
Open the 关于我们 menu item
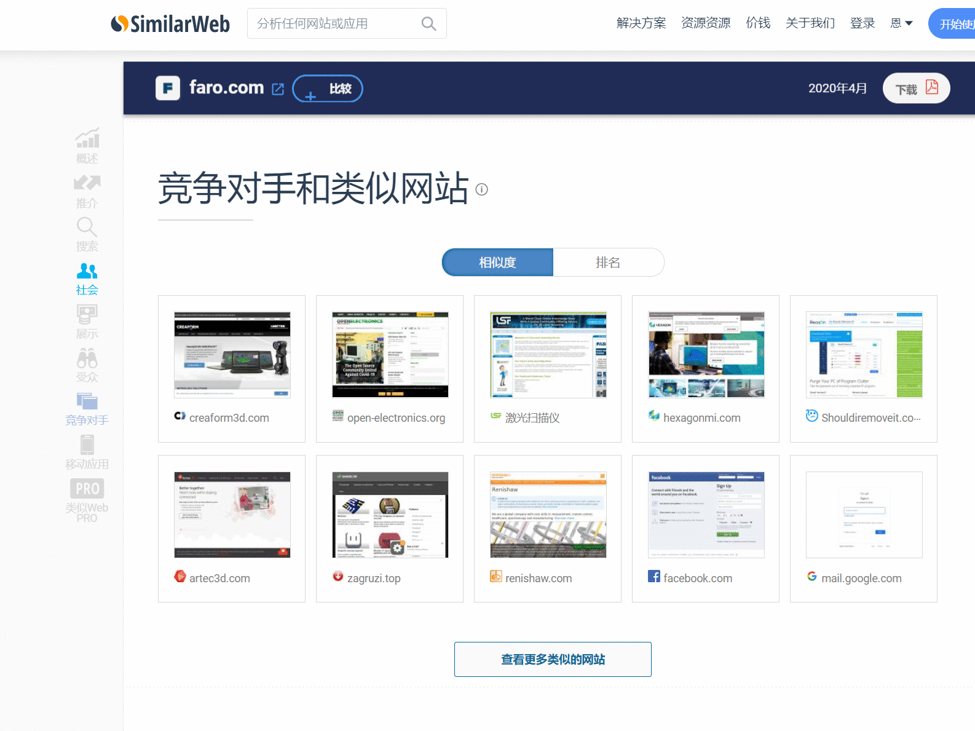810,23
